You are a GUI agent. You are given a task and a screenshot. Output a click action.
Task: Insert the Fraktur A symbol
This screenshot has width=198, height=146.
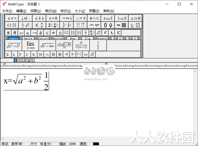[34, 54]
